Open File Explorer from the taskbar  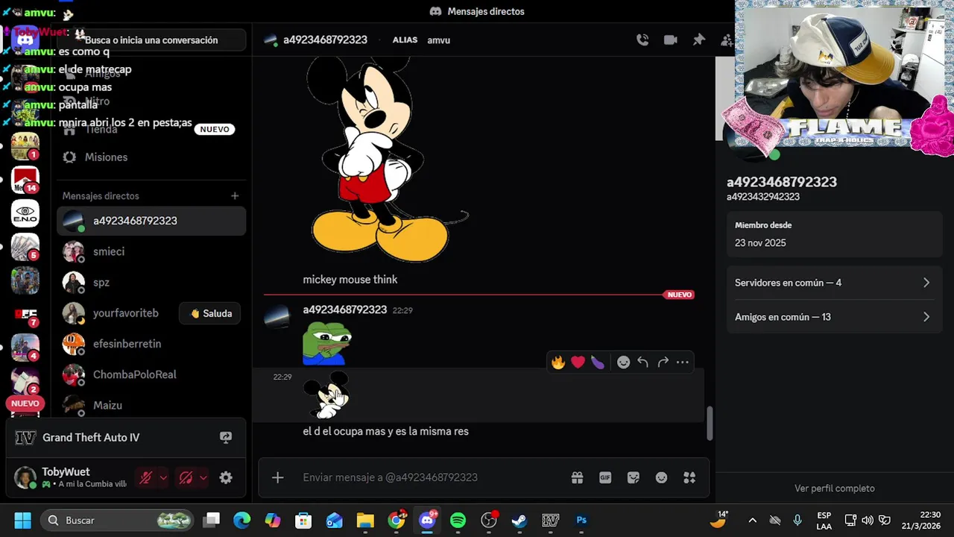pyautogui.click(x=364, y=521)
